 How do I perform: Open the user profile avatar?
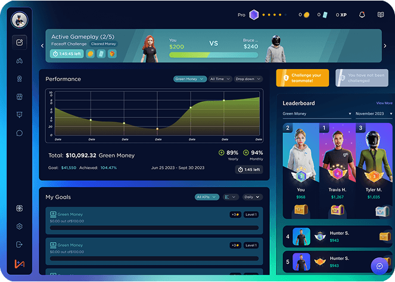(20, 20)
